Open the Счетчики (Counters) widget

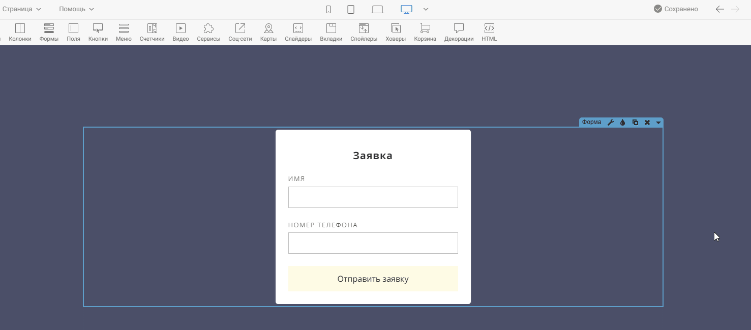(152, 33)
